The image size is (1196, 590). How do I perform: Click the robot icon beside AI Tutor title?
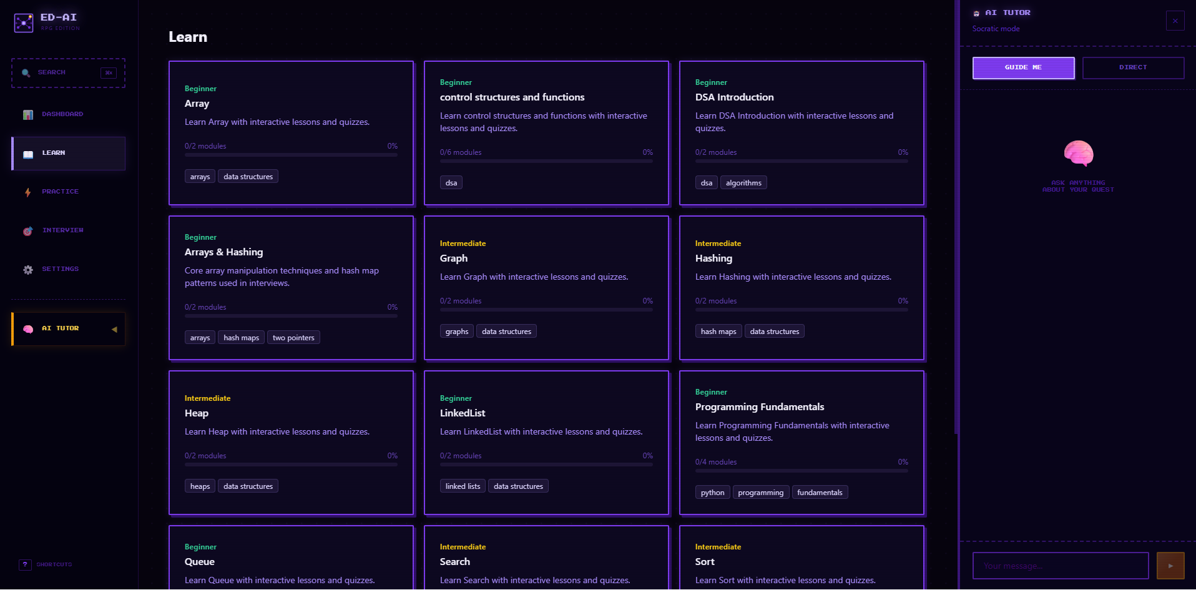coord(976,13)
